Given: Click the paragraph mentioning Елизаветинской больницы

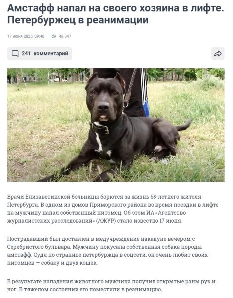Looking at the screenshot, I should pyautogui.click(x=113, y=209).
